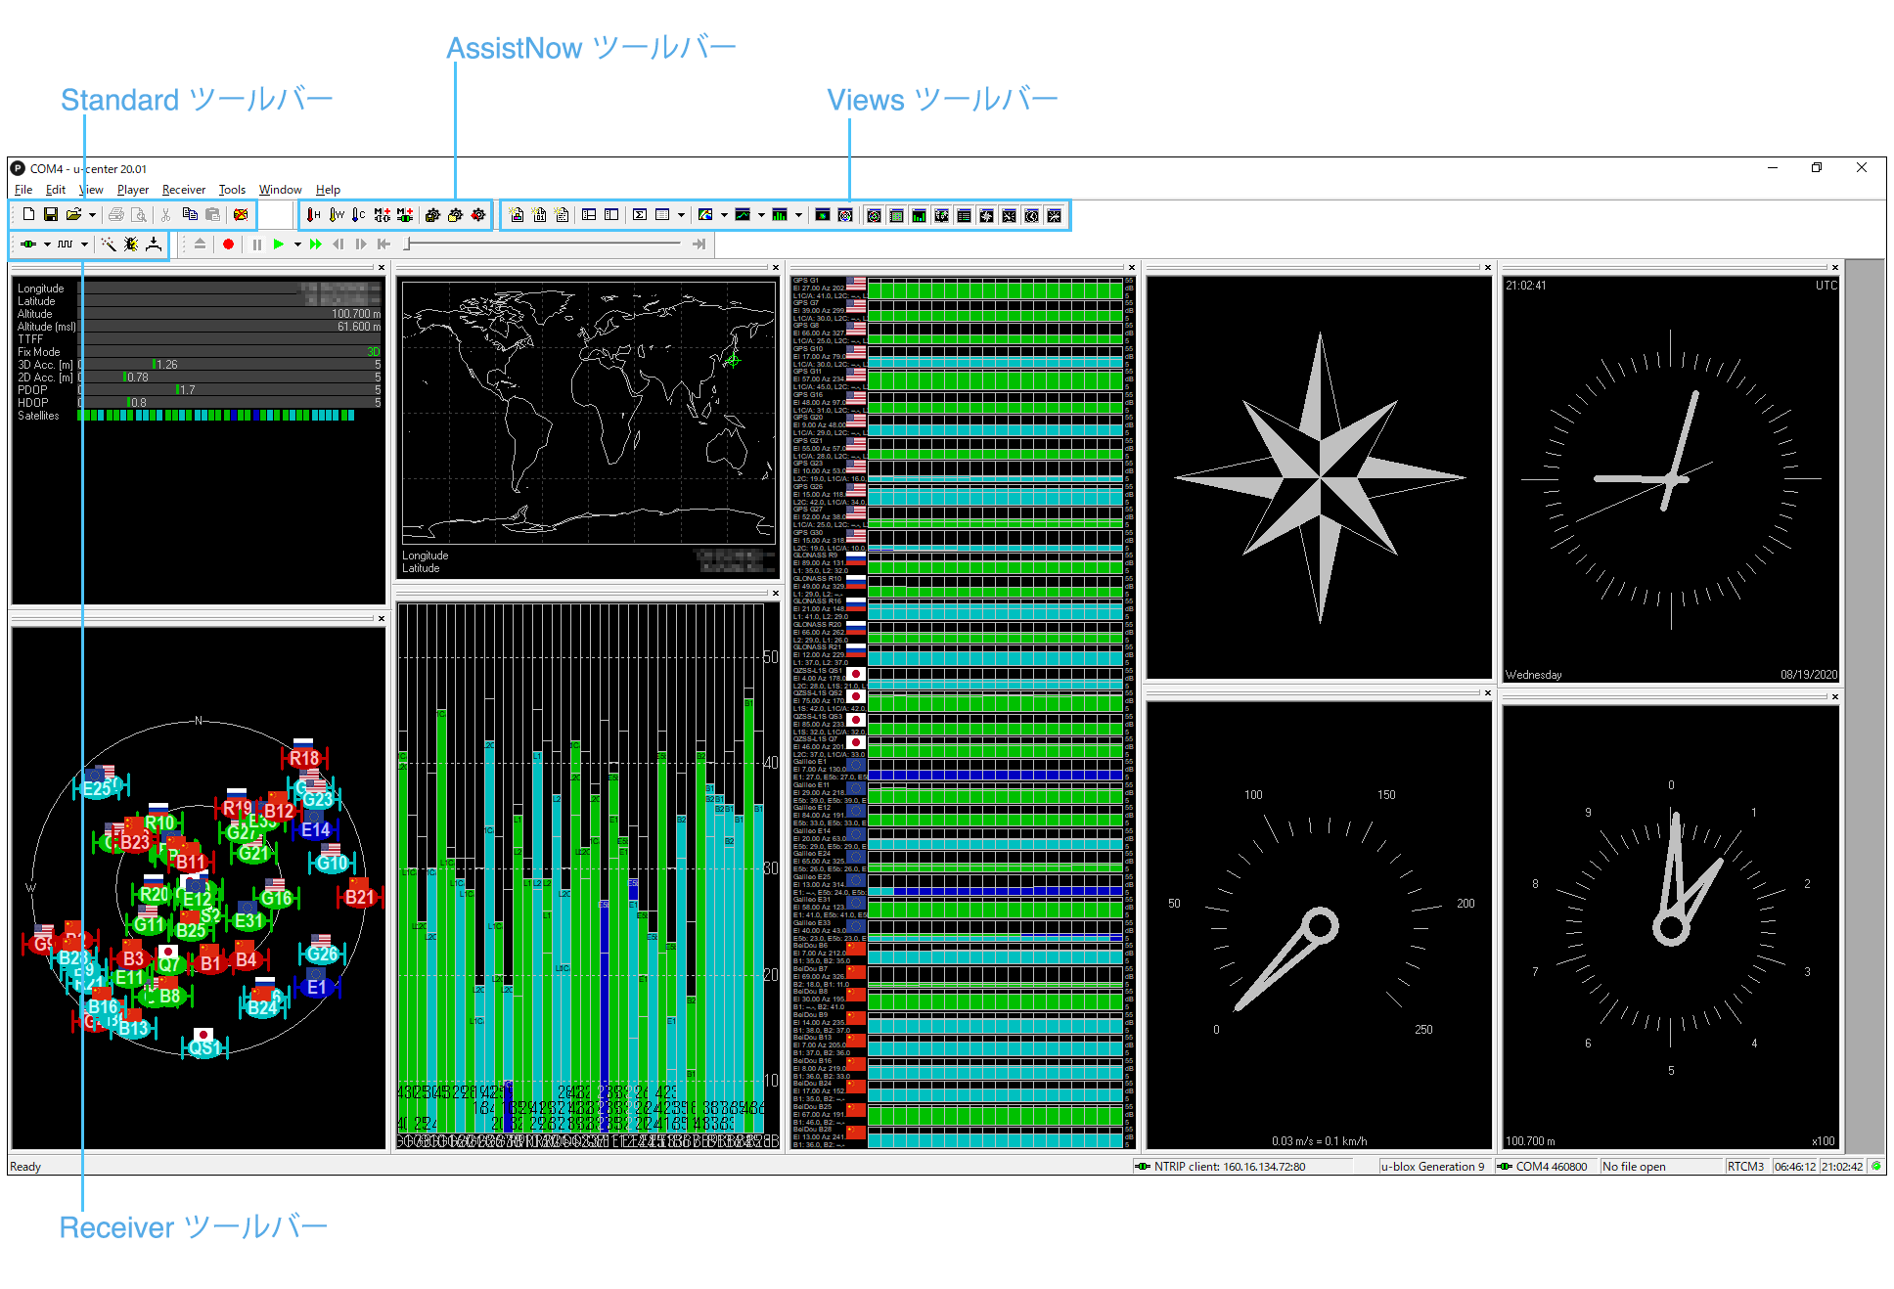1894x1289 pixels.
Task: Click the debug messages bug icon
Action: click(131, 244)
